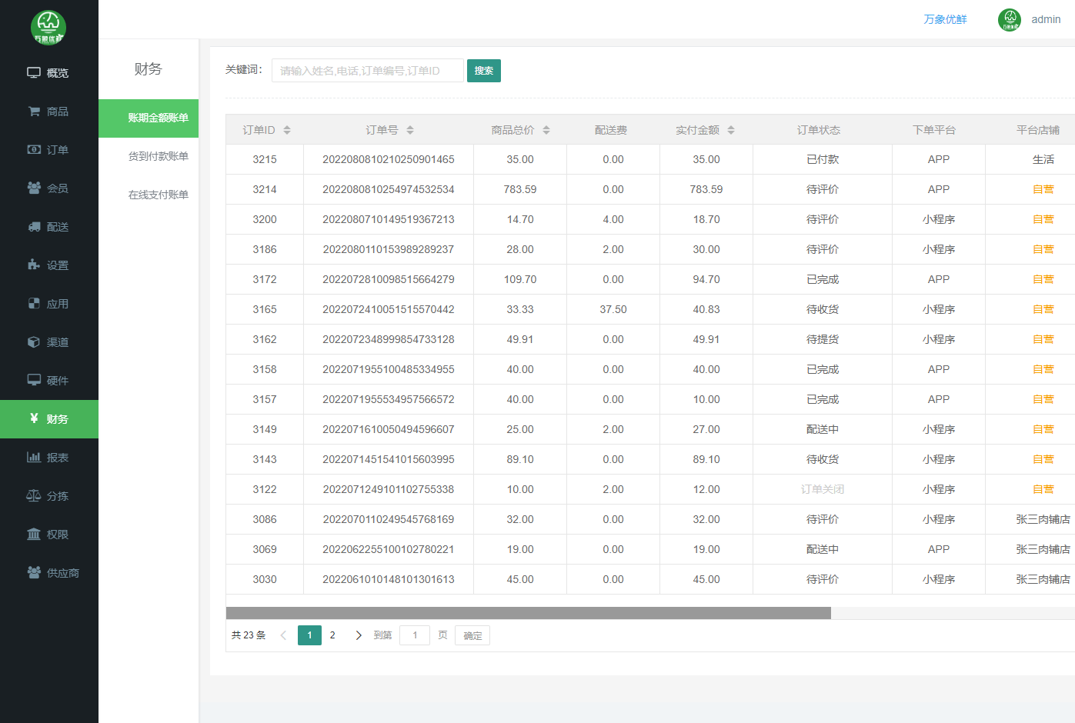Click the reports bar chart icon

click(x=34, y=458)
